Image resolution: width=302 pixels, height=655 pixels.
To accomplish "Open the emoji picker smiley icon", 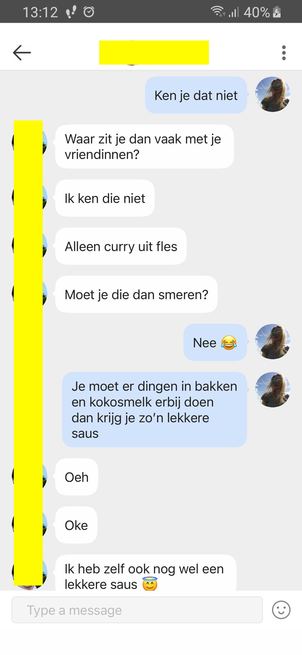I will (x=281, y=610).
